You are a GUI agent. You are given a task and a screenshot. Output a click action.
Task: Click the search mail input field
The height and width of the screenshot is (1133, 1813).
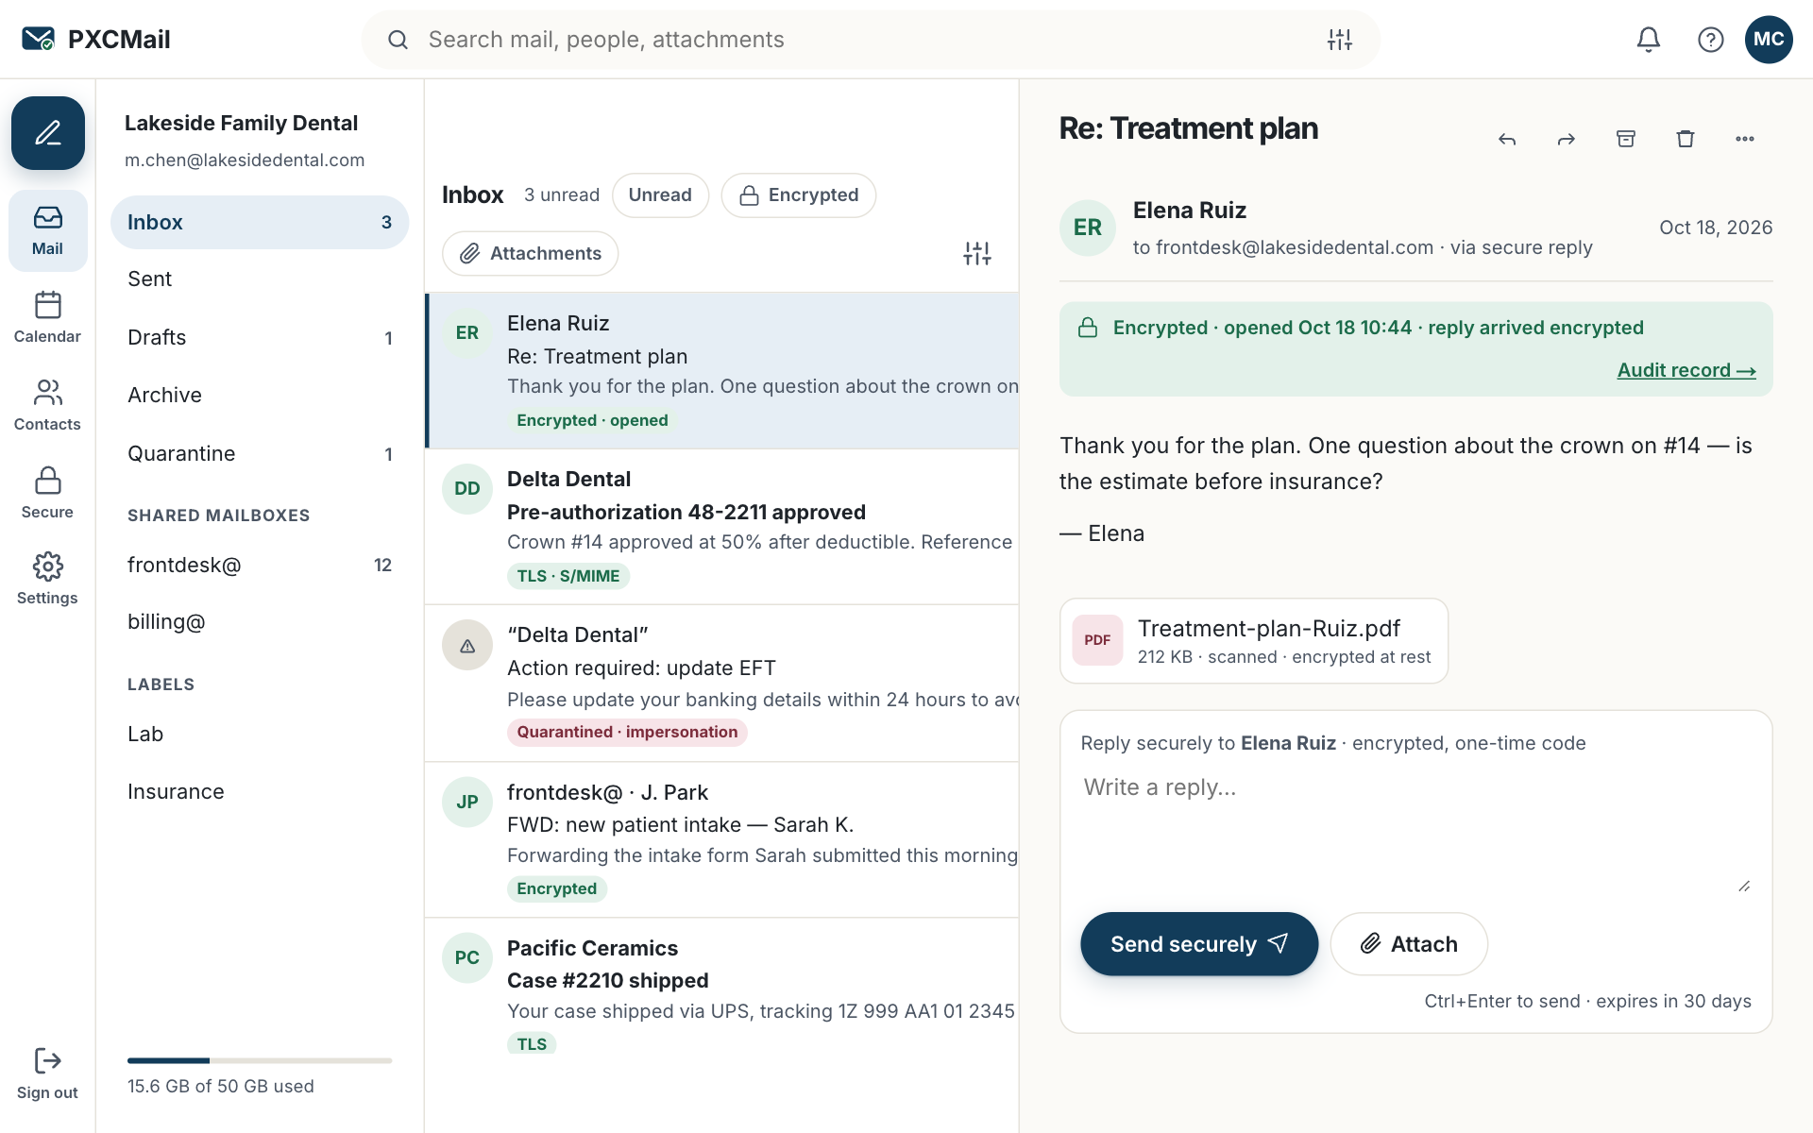pyautogui.click(x=869, y=40)
